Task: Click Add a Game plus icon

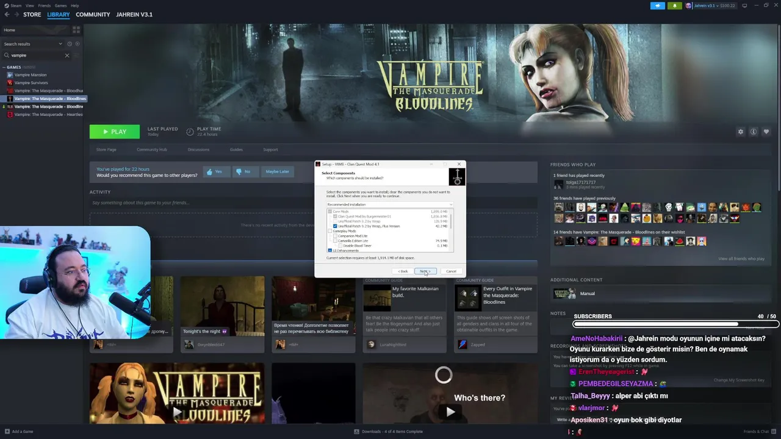Action: click(7, 432)
